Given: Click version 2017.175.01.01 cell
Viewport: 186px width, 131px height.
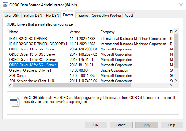Looking at the screenshot, I should (x=81, y=60).
